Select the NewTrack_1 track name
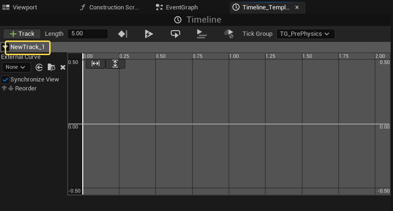Viewport: 393px width, 211px height. 27,47
